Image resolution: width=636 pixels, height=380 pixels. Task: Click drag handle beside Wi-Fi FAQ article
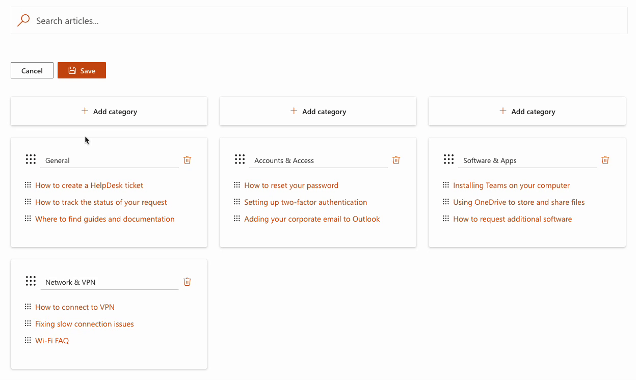tap(28, 340)
